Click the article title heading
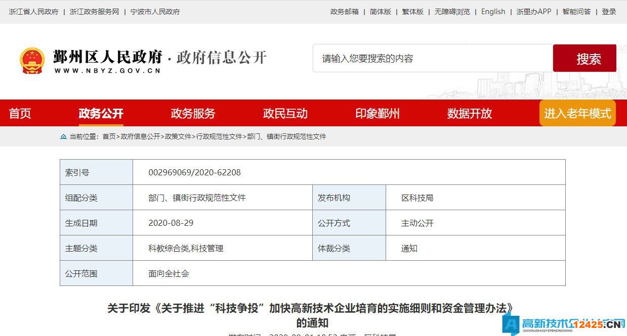627x336 pixels. 313,315
